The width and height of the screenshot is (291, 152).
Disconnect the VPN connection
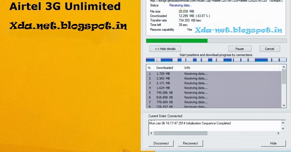pos(161,143)
